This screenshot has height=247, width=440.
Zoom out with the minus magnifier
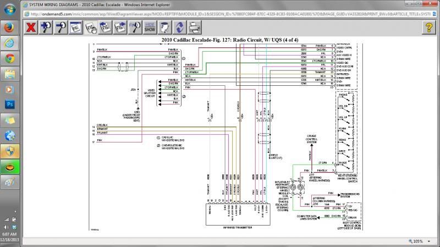(x=61, y=28)
